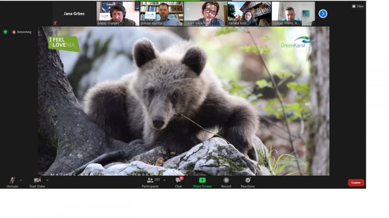Click the green Share Screen icon
Image resolution: width=389 pixels, height=218 pixels.
click(x=202, y=180)
